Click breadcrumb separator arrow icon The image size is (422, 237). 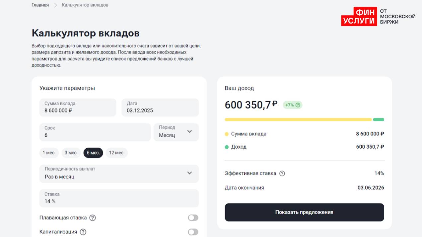coord(55,5)
